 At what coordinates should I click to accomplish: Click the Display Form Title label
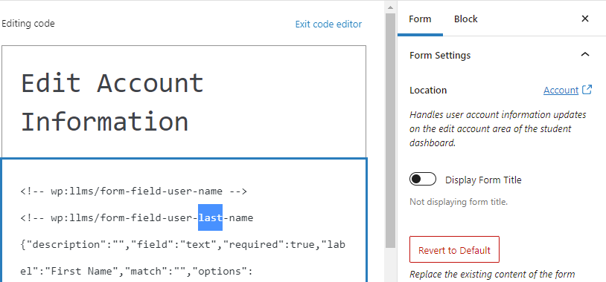tap(483, 180)
